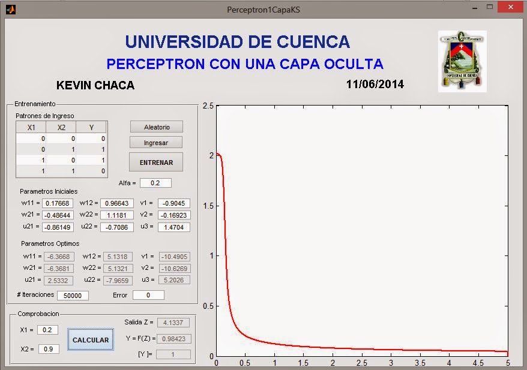Click the Parametros Iniciales label
The width and height of the screenshot is (527, 370).
49,191
